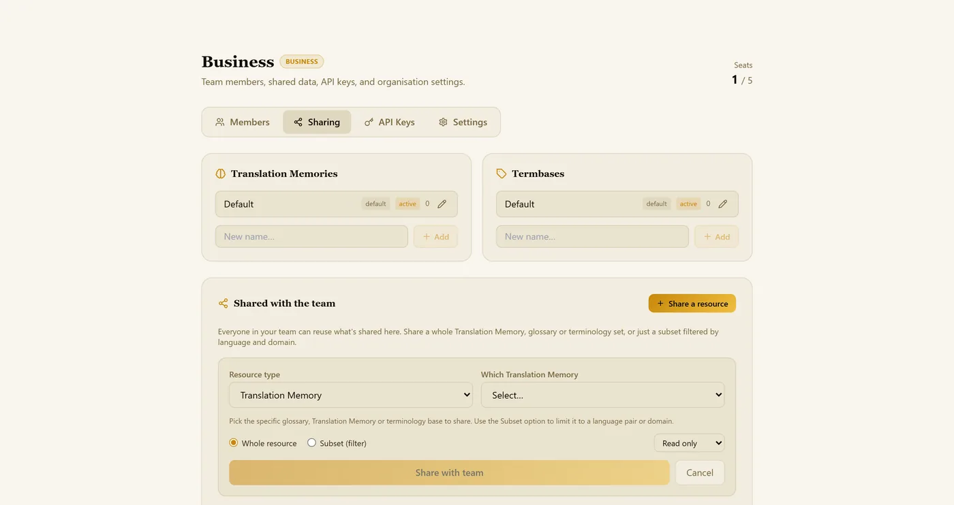Click the Default Termbase row
Screen dimensions: 954x505
(x=617, y=204)
